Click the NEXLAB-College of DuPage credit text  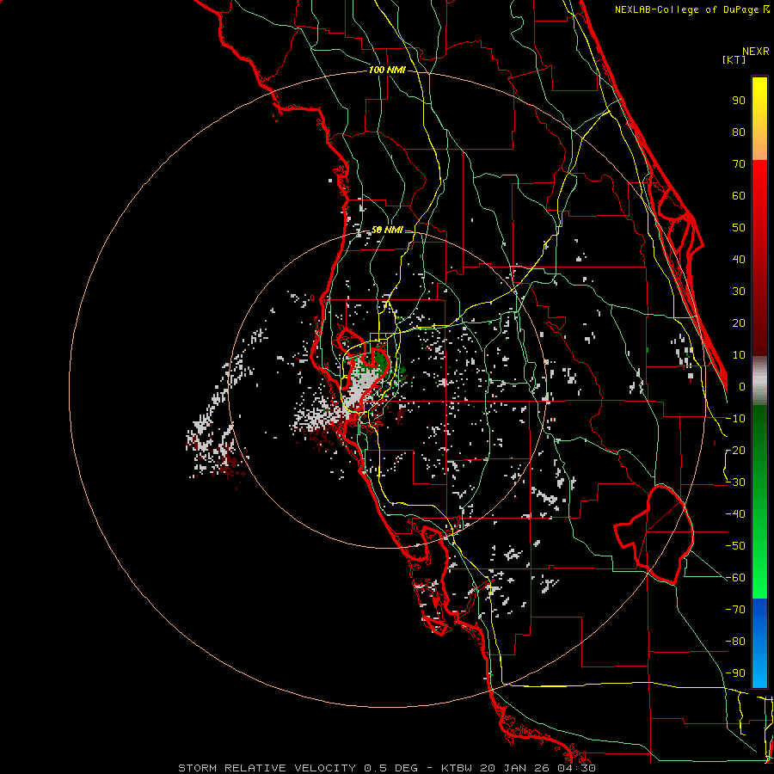pyautogui.click(x=685, y=9)
